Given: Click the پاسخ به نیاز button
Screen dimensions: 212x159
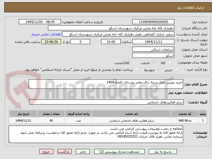Looking at the screenshot, I should (163, 152).
